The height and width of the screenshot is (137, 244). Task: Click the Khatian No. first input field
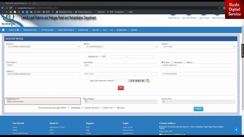114,57
